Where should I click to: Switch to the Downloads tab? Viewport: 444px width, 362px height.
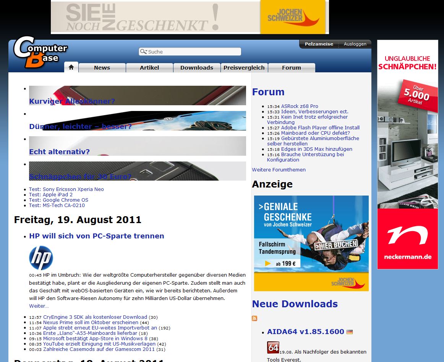[197, 68]
